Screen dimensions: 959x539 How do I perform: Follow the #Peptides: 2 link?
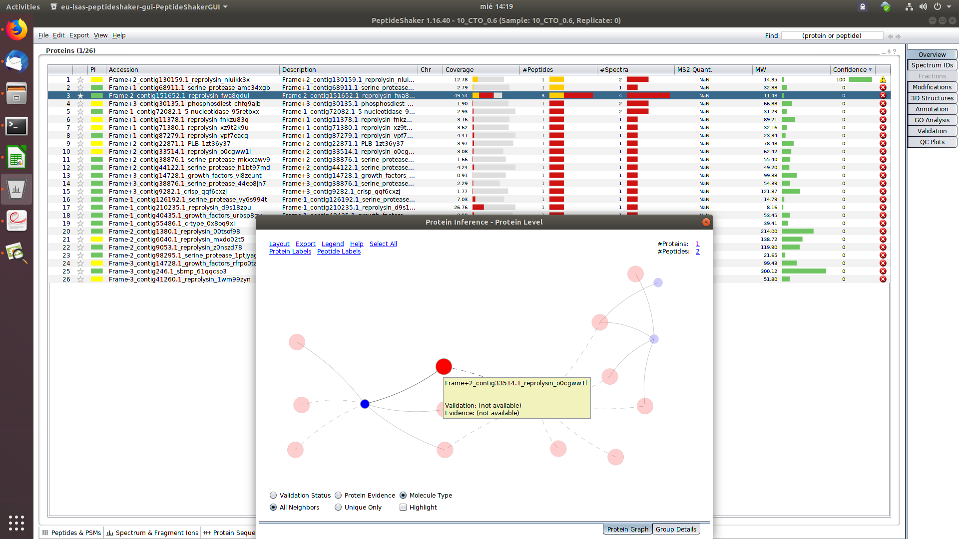[697, 251]
